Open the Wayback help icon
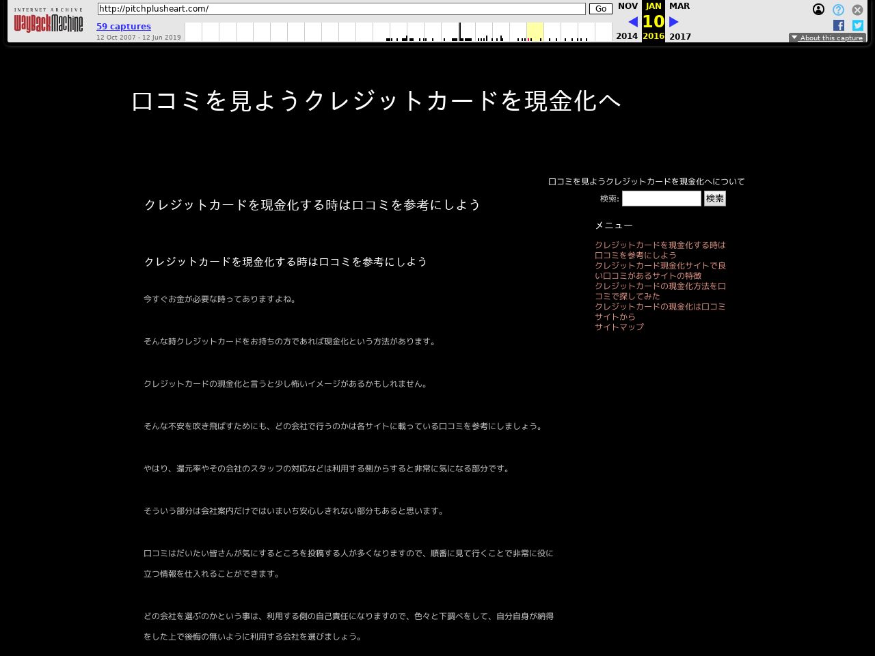The width and height of the screenshot is (875, 656). 838,10
